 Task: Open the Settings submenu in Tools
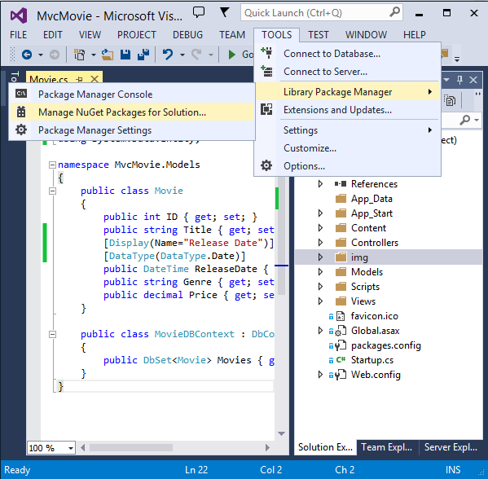347,130
